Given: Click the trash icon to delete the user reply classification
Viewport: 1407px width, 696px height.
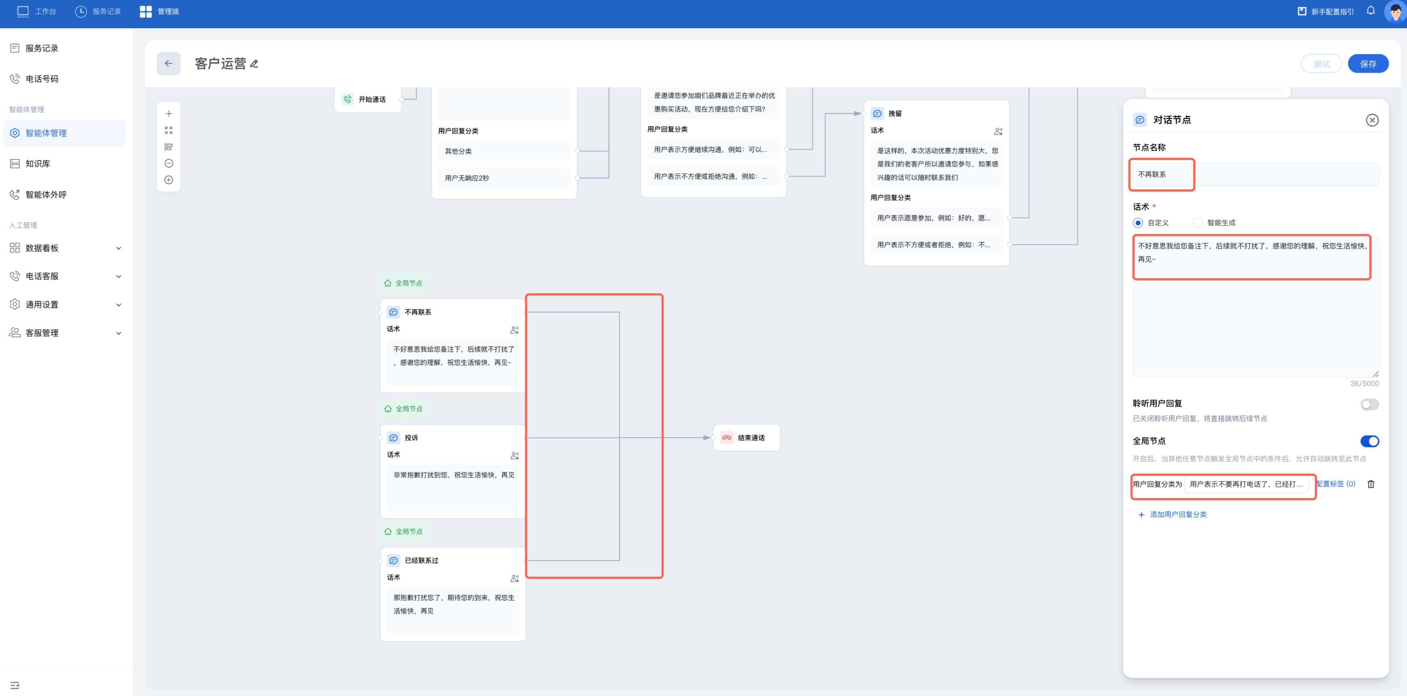Looking at the screenshot, I should (x=1370, y=484).
